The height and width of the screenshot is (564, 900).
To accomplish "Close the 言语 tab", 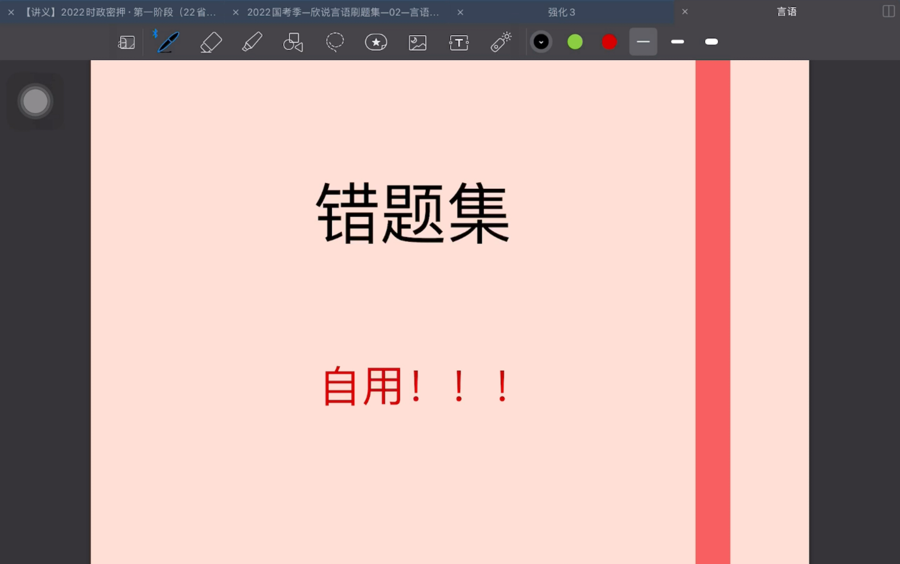I will click(x=685, y=12).
